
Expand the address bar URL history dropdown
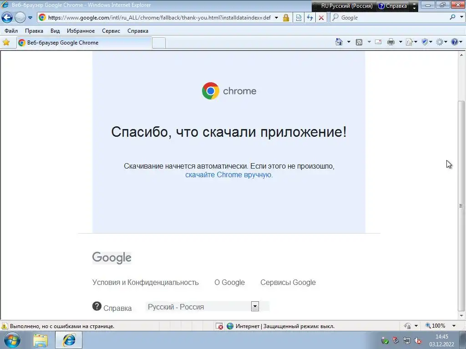(x=276, y=18)
